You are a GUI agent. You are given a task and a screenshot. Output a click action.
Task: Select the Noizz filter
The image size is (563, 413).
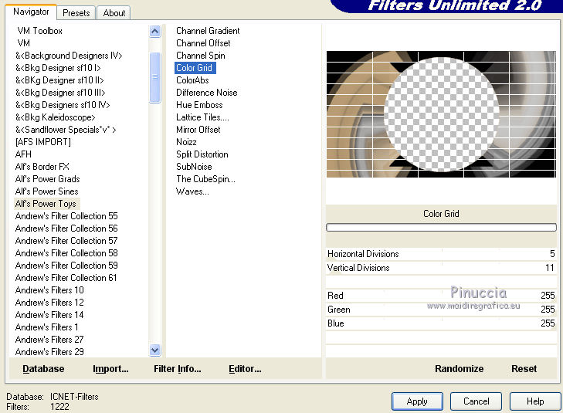coord(186,142)
